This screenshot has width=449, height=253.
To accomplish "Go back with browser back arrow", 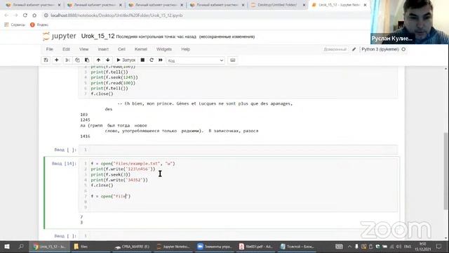I will [6, 15].
